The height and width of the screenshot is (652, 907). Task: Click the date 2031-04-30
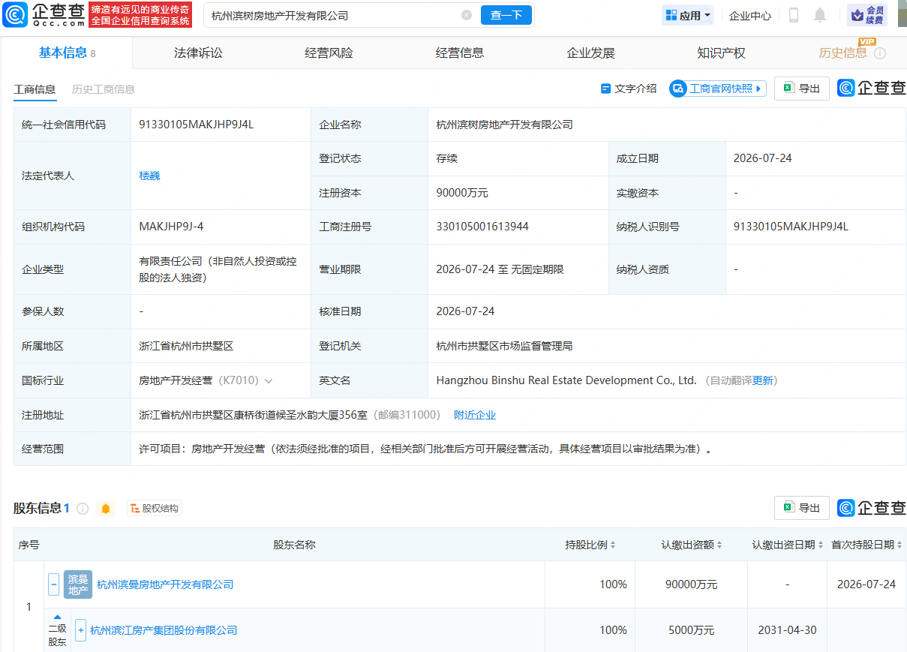pyautogui.click(x=787, y=630)
